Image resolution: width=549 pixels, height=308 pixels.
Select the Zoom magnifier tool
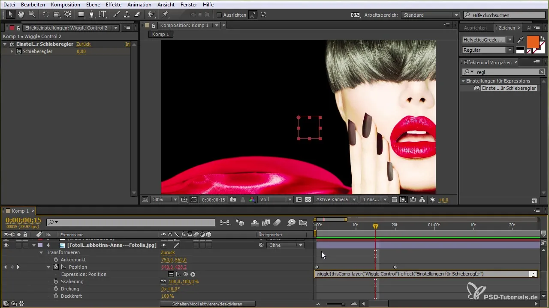(x=32, y=15)
